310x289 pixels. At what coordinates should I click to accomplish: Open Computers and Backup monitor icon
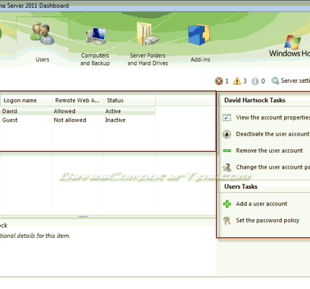click(96, 36)
